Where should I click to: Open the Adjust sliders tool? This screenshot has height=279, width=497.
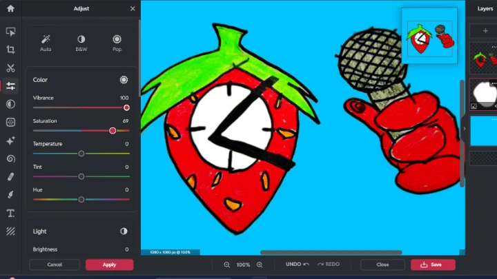(10, 85)
